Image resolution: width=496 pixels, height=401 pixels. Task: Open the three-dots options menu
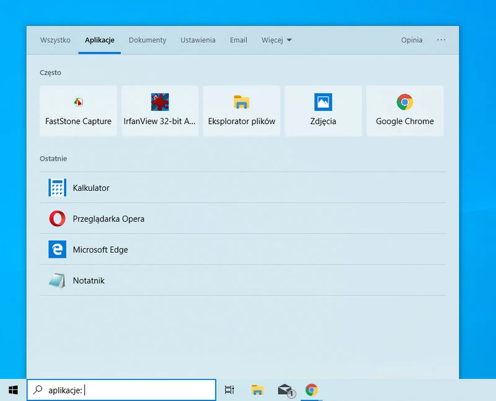(x=441, y=40)
